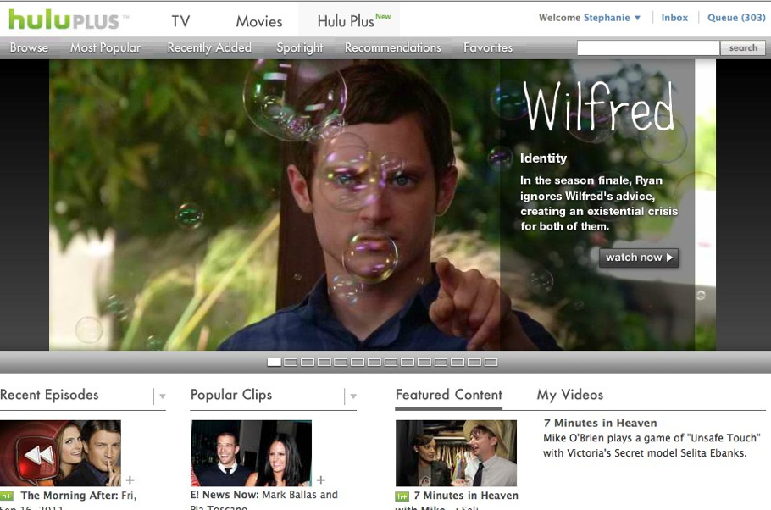Jump to the last carousel slide indicator
Viewport: 771px width, 510px height.
click(491, 363)
